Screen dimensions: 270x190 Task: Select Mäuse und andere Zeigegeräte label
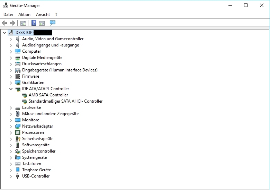click(x=50, y=114)
